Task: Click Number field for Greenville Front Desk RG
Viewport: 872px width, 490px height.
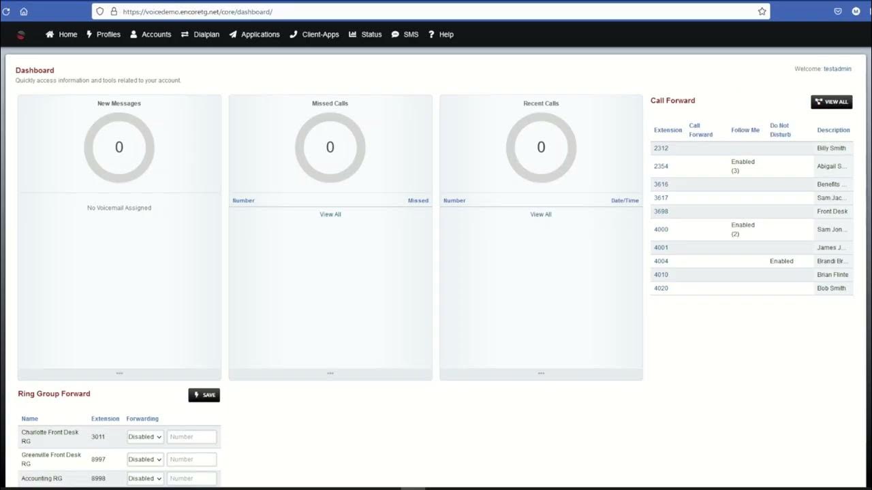Action: point(191,459)
